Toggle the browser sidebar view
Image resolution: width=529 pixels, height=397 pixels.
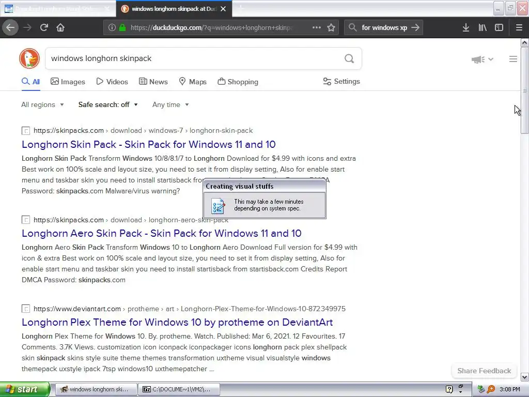pos(499,28)
